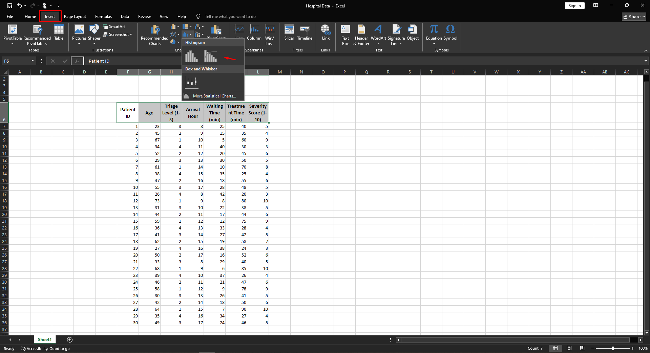The image size is (650, 353).
Task: Click the Tell me what you want search box
Action: coord(230,17)
